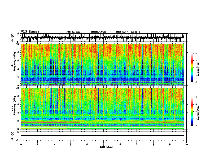This screenshot has height=162, width=210.
Task: Click the "-3" tick on ch.1 color bar
Action: [x=195, y=53]
